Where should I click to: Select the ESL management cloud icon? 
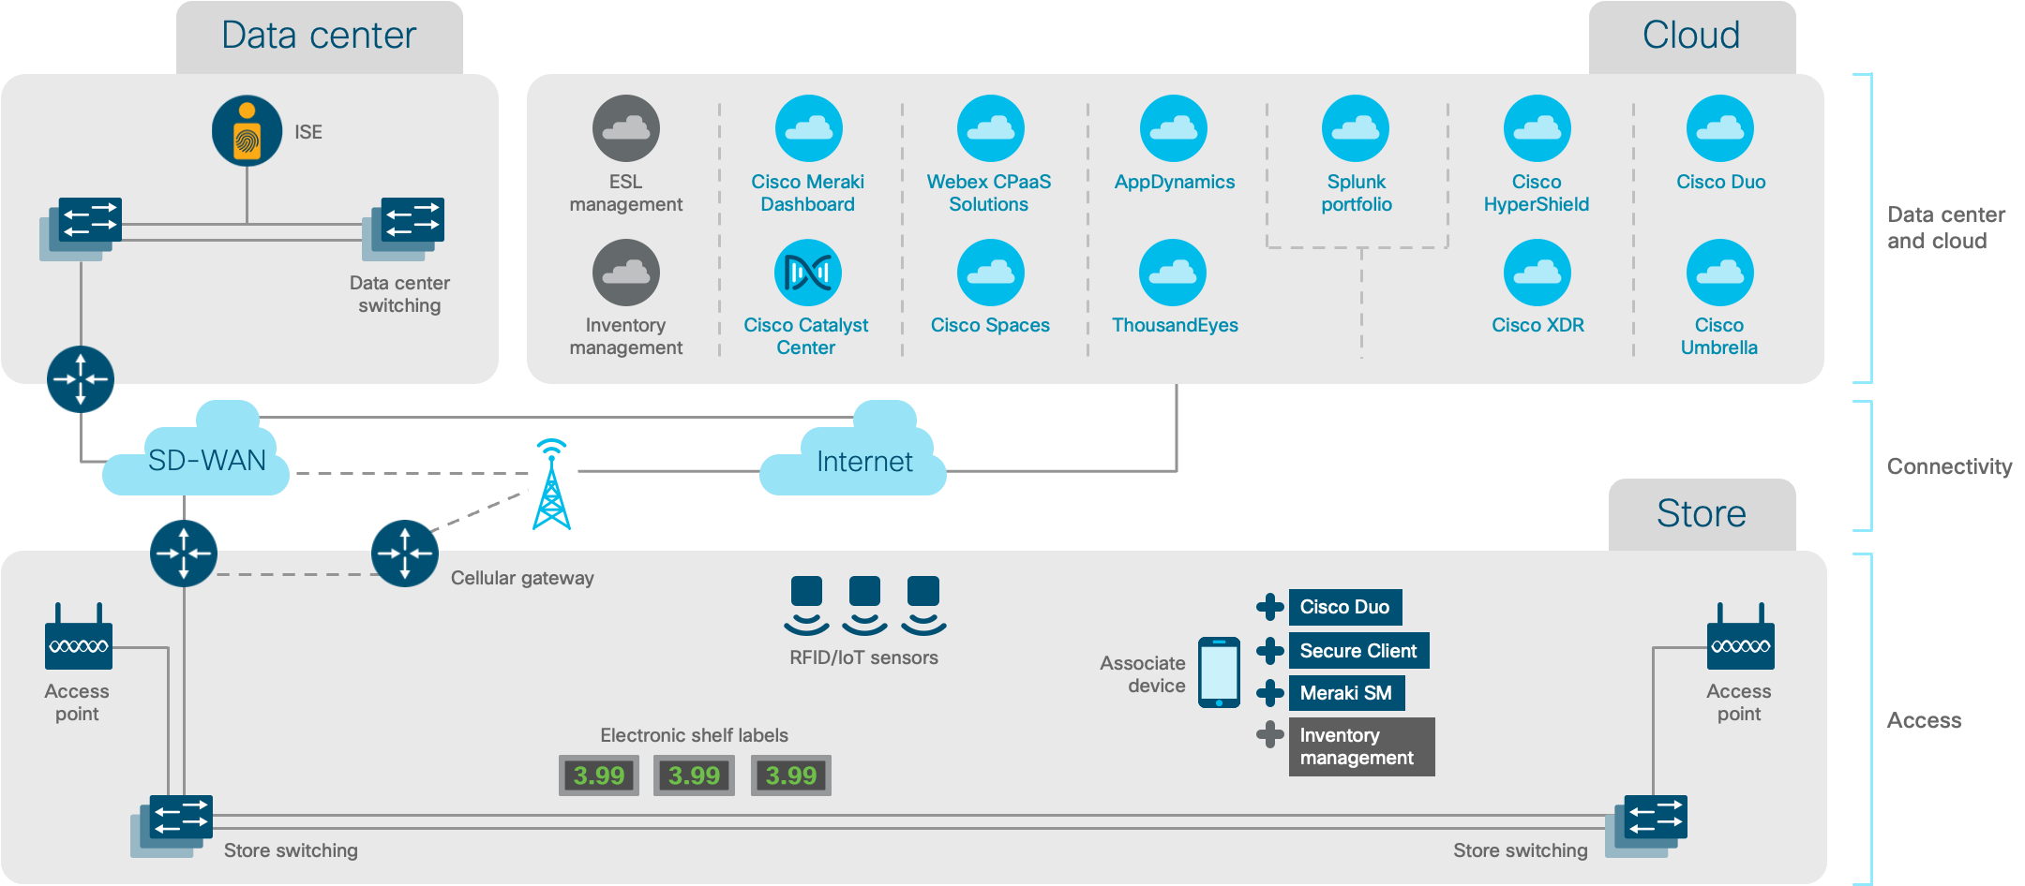coord(626,128)
